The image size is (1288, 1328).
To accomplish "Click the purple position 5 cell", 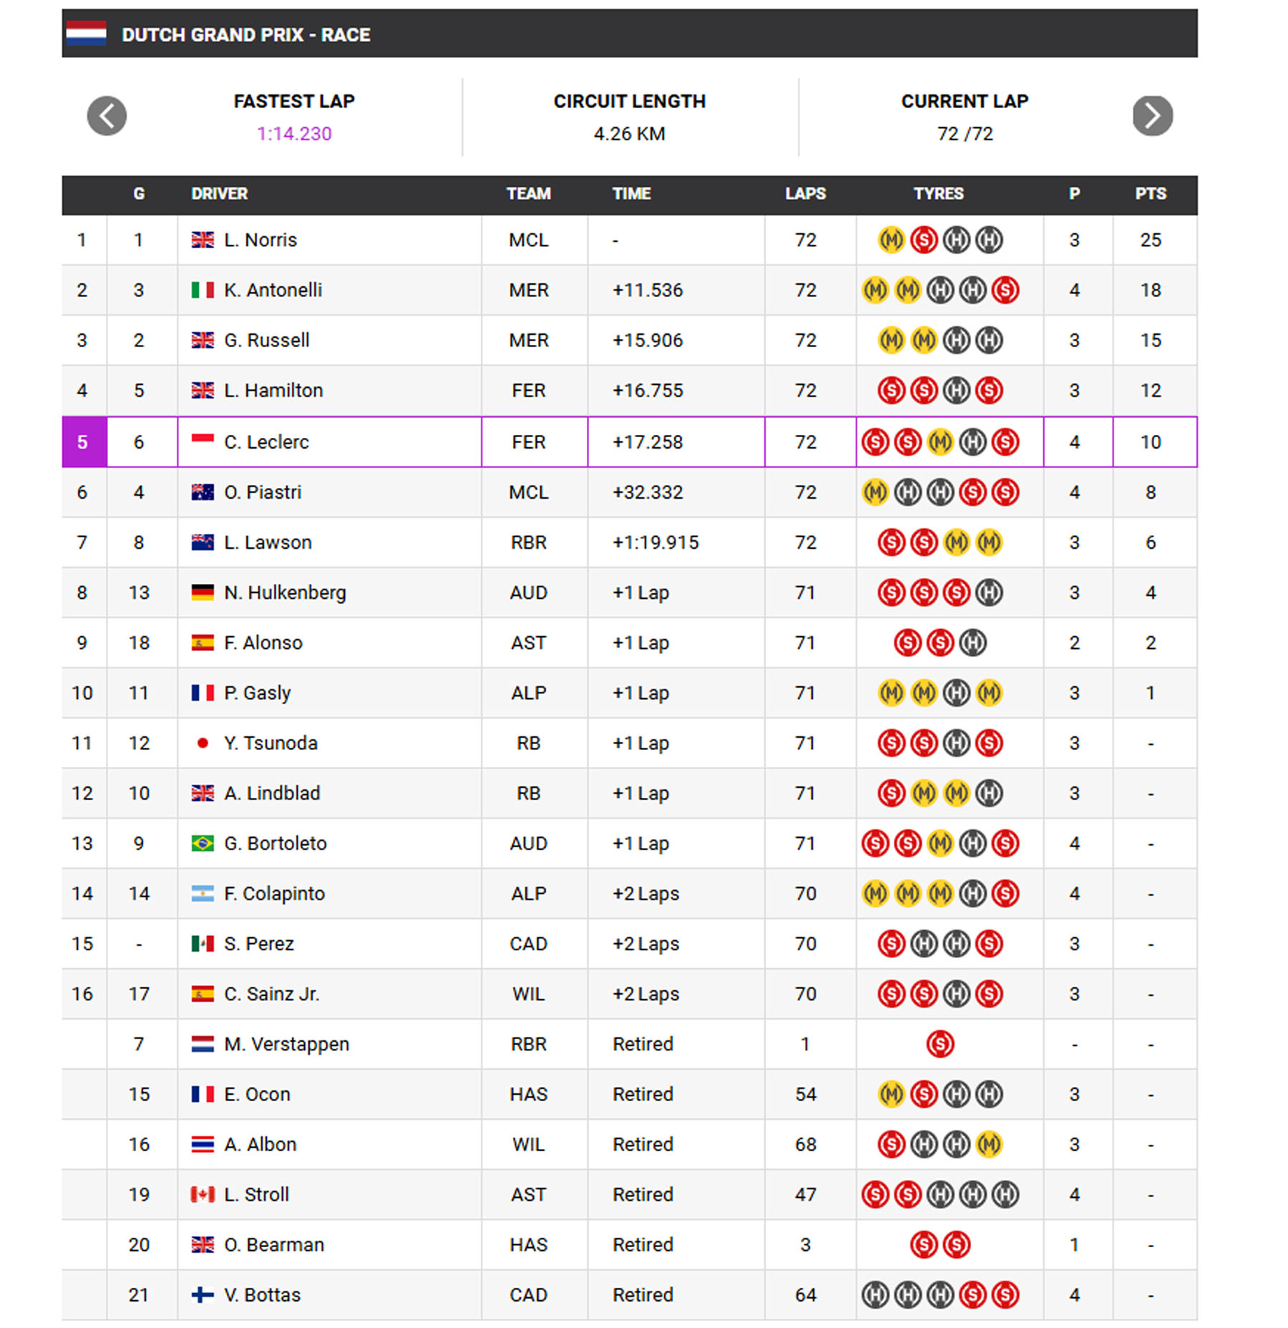I will (x=84, y=441).
